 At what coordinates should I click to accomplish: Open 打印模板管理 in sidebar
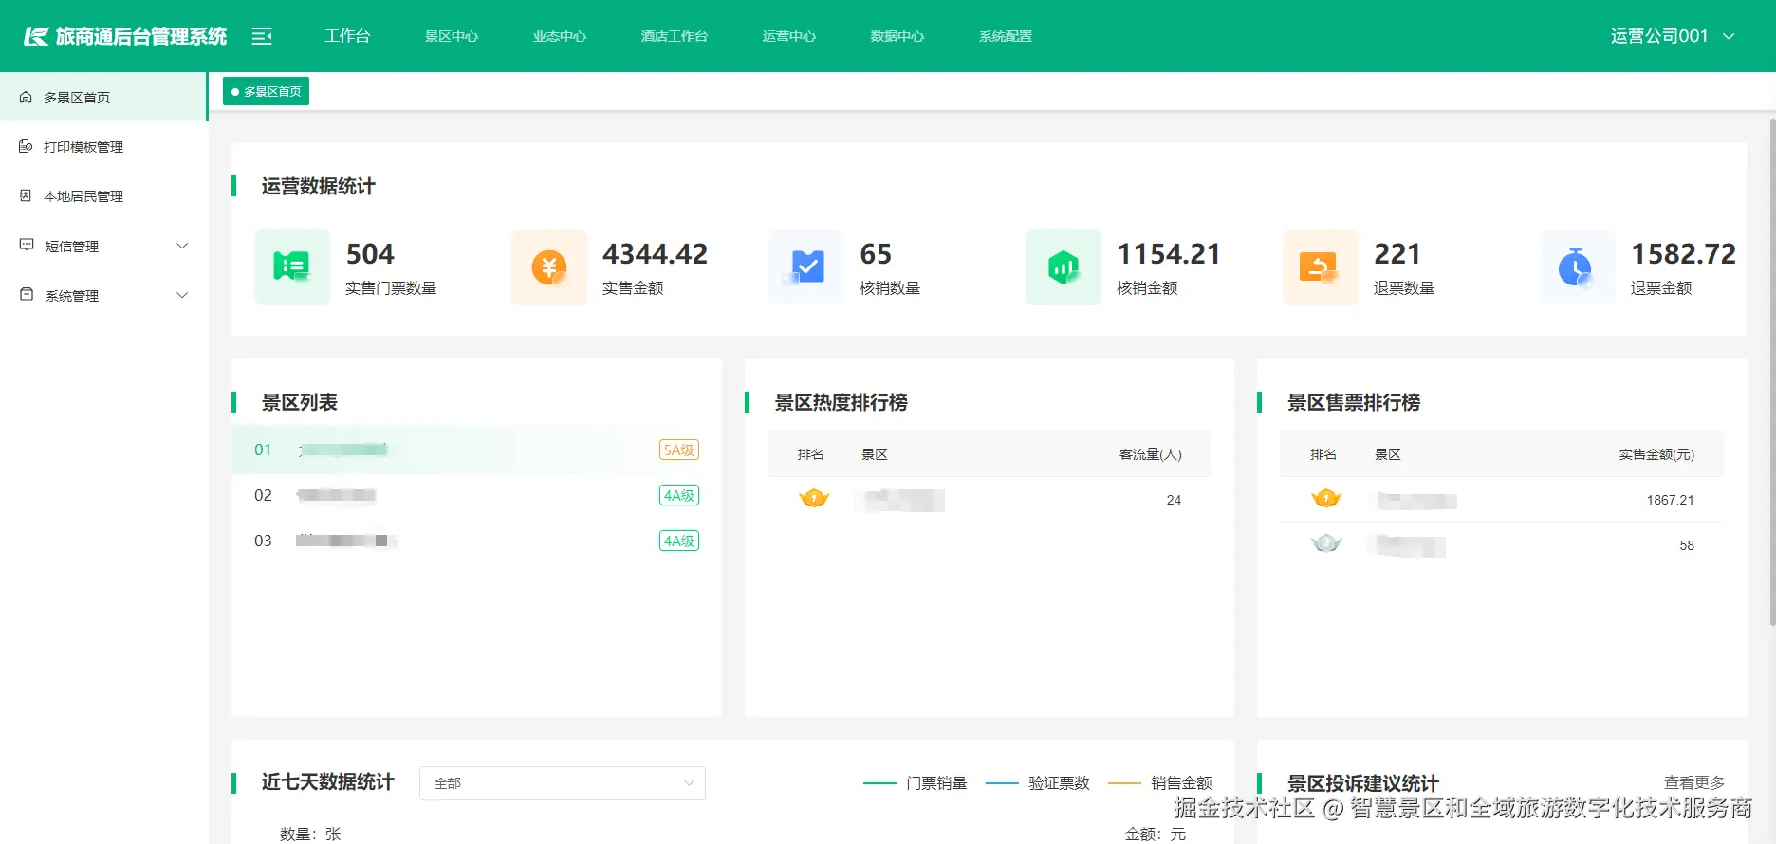[x=103, y=146]
